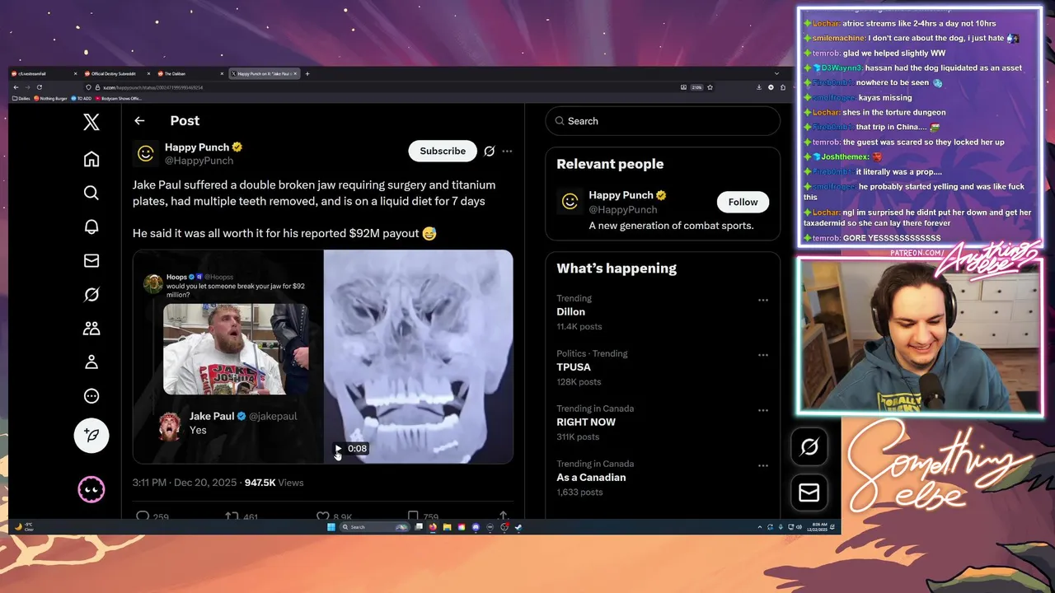Image resolution: width=1055 pixels, height=593 pixels.
Task: Open Home feed in sidebar
Action: [x=91, y=159]
